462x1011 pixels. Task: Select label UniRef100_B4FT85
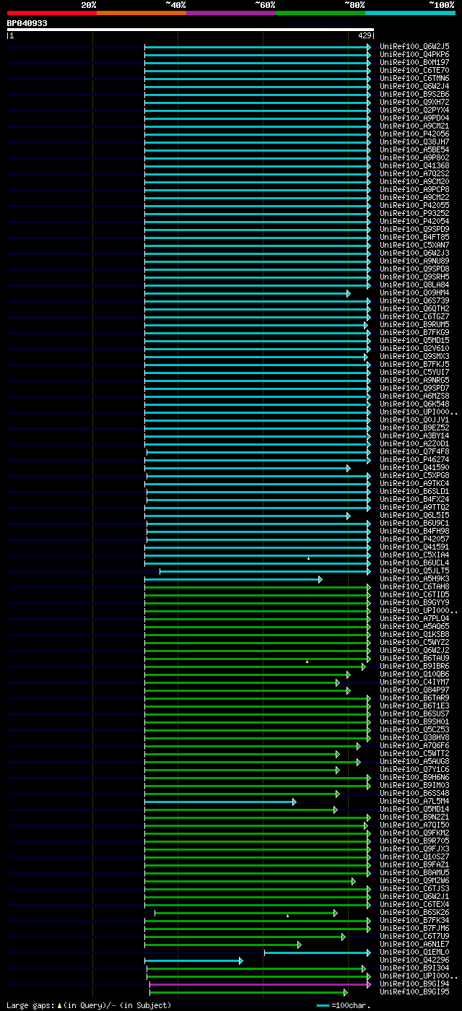(x=414, y=237)
